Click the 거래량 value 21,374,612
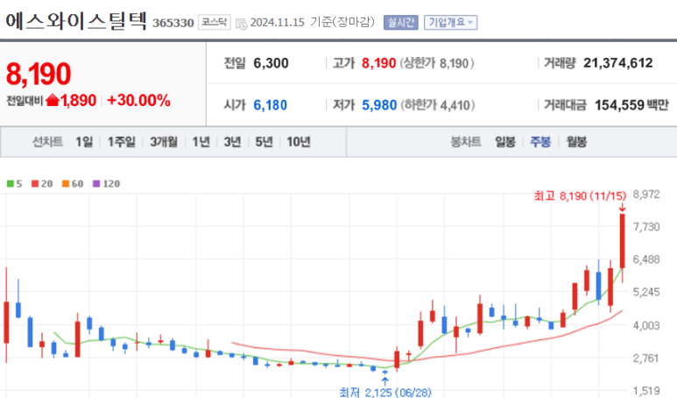The width and height of the screenshot is (677, 398). 617,63
